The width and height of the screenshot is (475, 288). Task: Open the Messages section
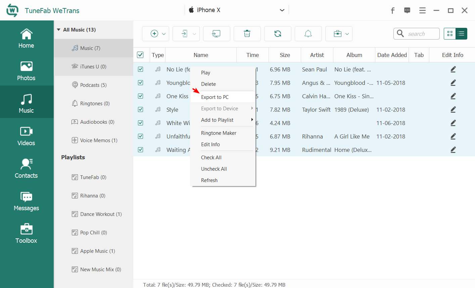(x=26, y=201)
